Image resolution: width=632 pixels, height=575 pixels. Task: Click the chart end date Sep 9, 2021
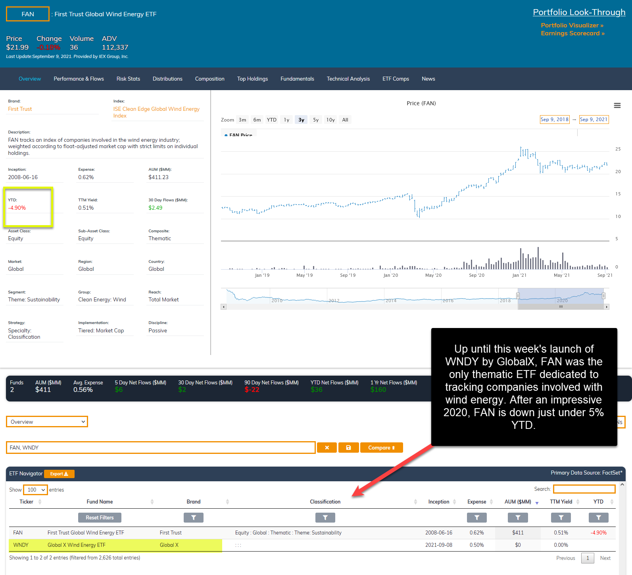(x=594, y=120)
